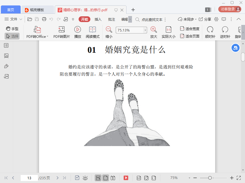Click the blue floating convert button
Screen dimensions: 245x183
tap(235, 48)
